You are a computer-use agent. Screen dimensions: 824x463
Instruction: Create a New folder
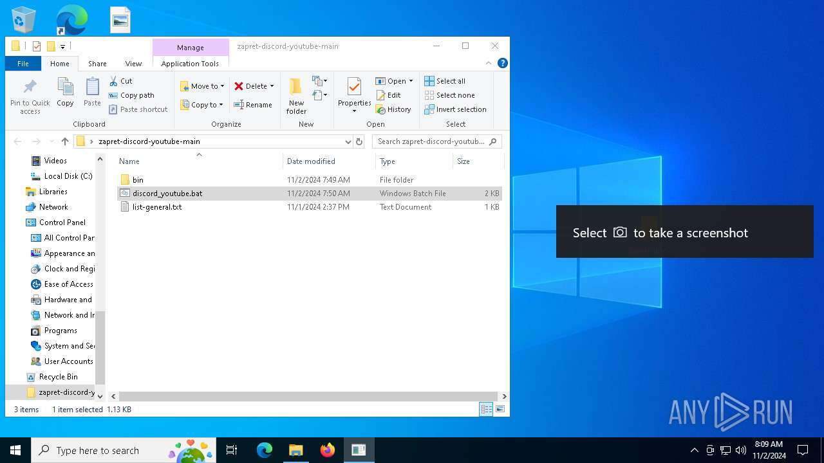(x=296, y=96)
